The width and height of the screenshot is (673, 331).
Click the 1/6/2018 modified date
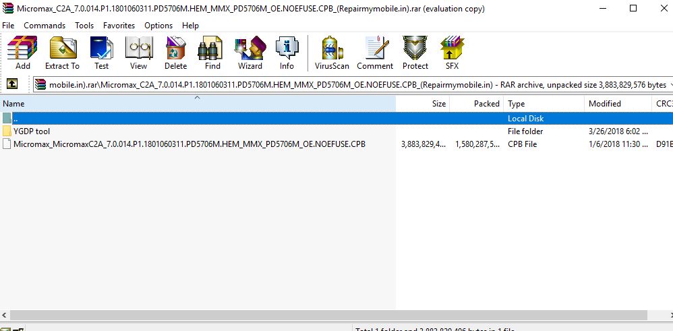pos(618,144)
